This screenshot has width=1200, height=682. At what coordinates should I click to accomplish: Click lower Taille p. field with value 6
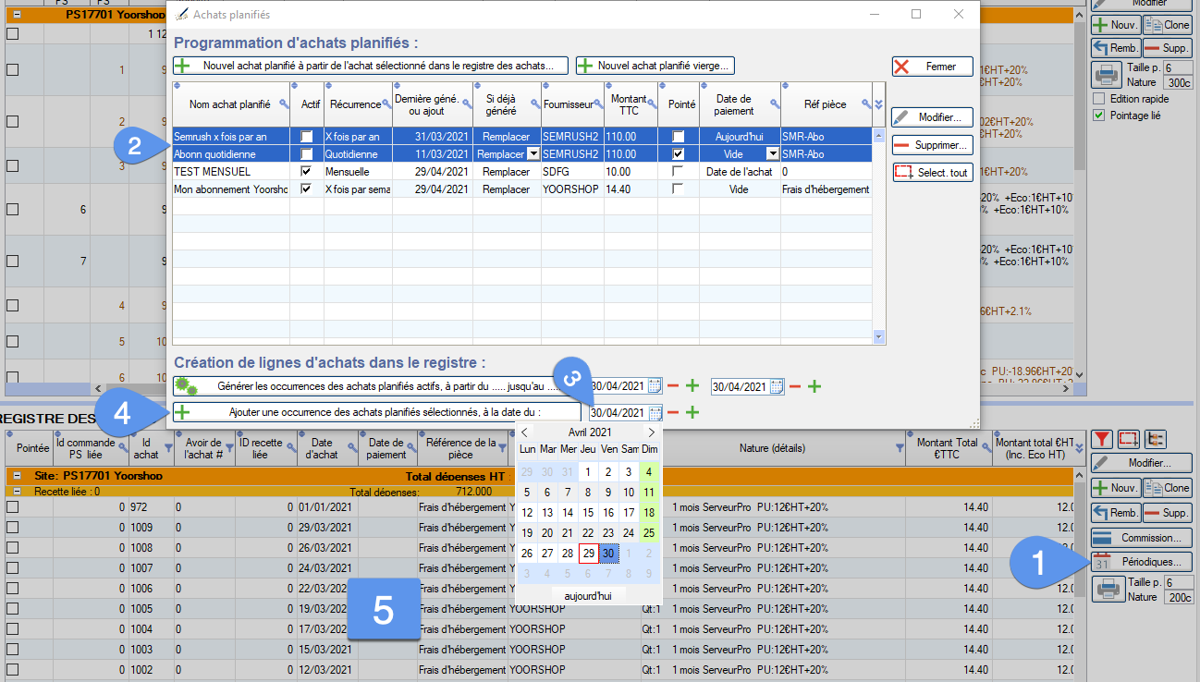click(1177, 582)
